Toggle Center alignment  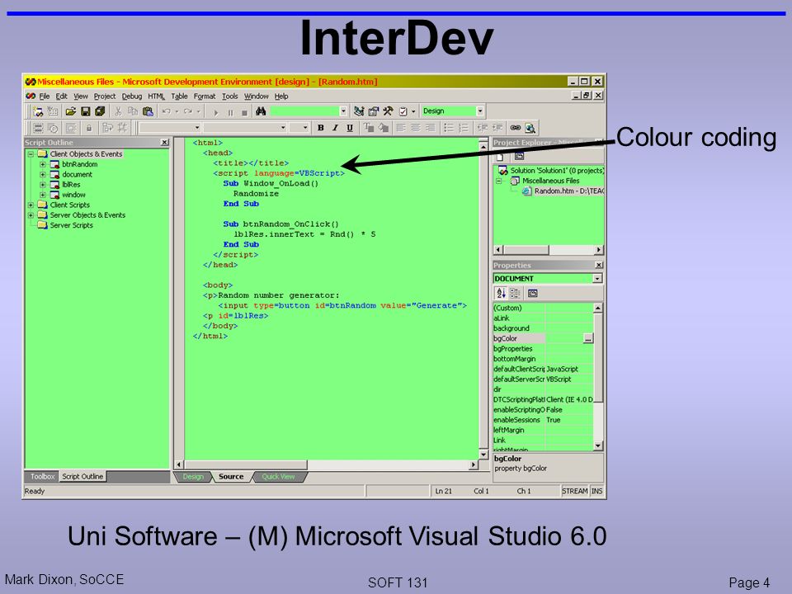(x=416, y=128)
